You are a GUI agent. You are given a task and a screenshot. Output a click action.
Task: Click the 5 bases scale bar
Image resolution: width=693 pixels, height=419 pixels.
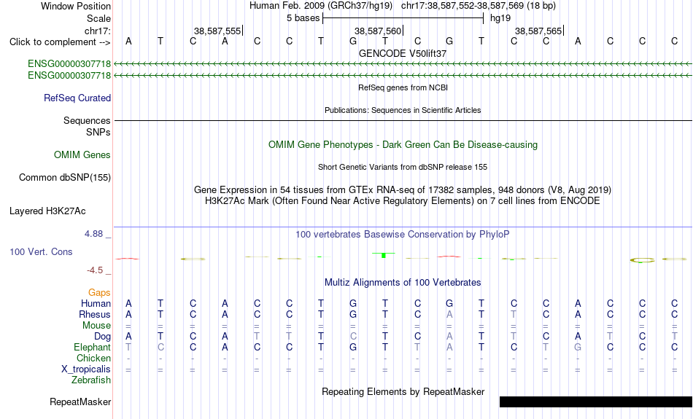403,18
